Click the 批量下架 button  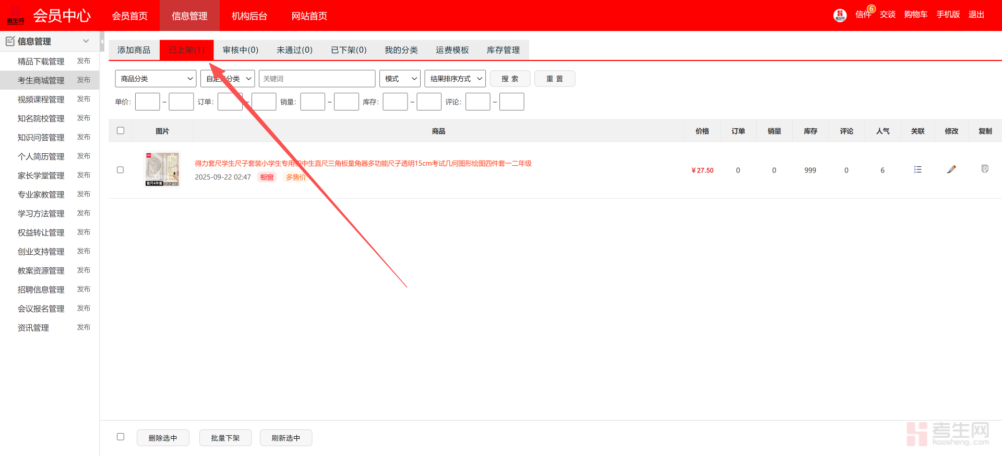click(225, 438)
